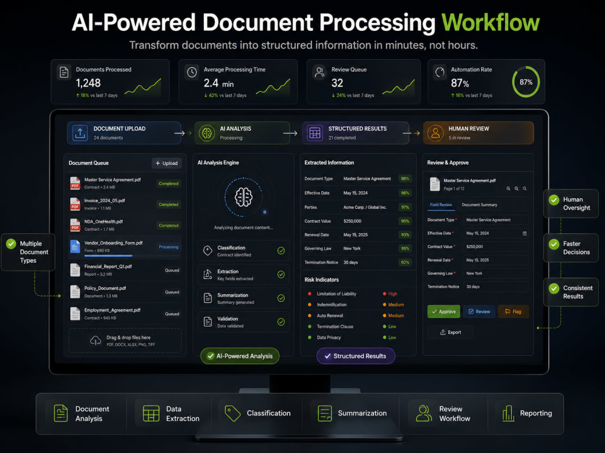
Task: Export the reviewed document
Action: tap(451, 332)
